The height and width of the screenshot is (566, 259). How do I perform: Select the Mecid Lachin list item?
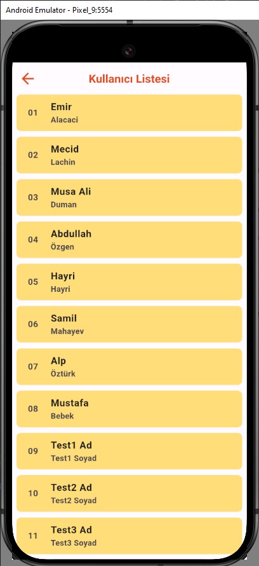point(129,155)
